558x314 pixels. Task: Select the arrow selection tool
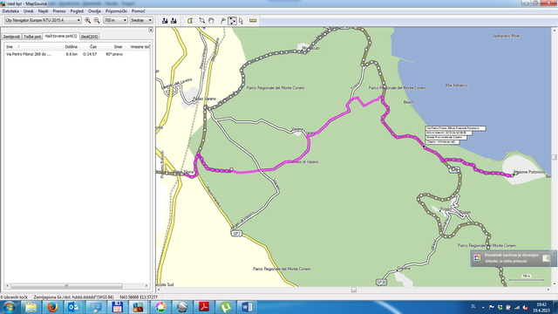(x=241, y=21)
